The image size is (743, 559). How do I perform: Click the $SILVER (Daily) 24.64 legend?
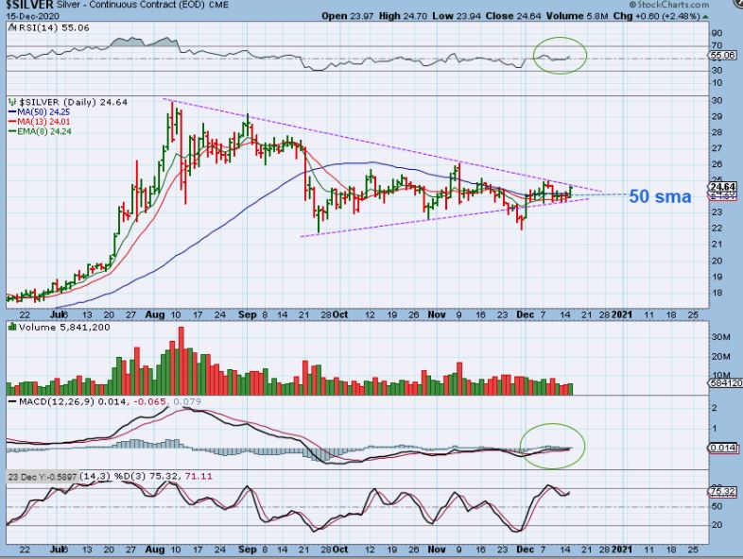74,102
